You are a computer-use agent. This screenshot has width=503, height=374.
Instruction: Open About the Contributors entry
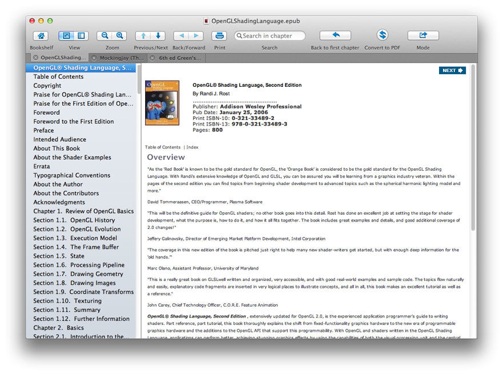[x=81, y=193]
